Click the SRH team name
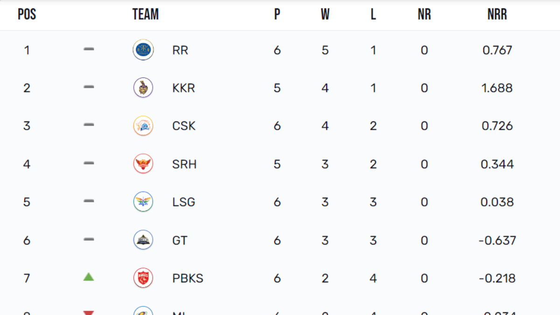Screen dimensions: 560x315 point(184,164)
